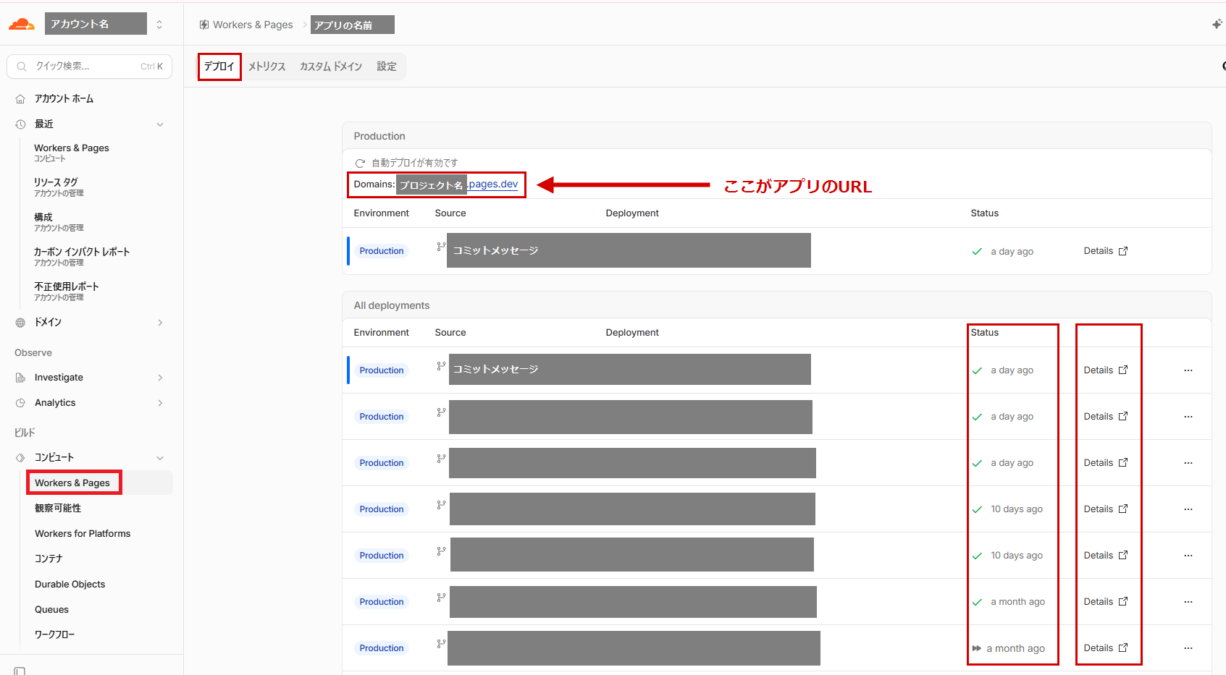The width and height of the screenshot is (1226, 675).
Task: Focus the quick search field
Action: (89, 67)
